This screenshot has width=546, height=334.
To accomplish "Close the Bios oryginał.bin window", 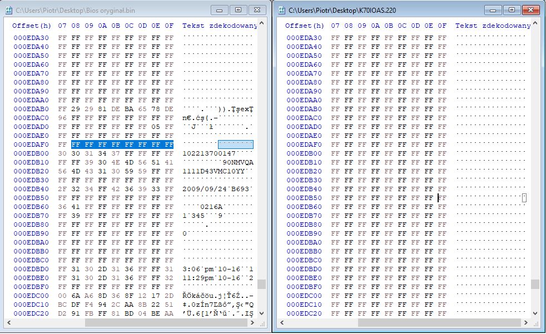I will pos(257,10).
